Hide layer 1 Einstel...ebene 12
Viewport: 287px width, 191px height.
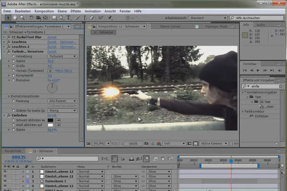5,171
